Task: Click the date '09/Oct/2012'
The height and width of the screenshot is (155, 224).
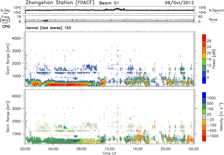Action: click(x=179, y=3)
